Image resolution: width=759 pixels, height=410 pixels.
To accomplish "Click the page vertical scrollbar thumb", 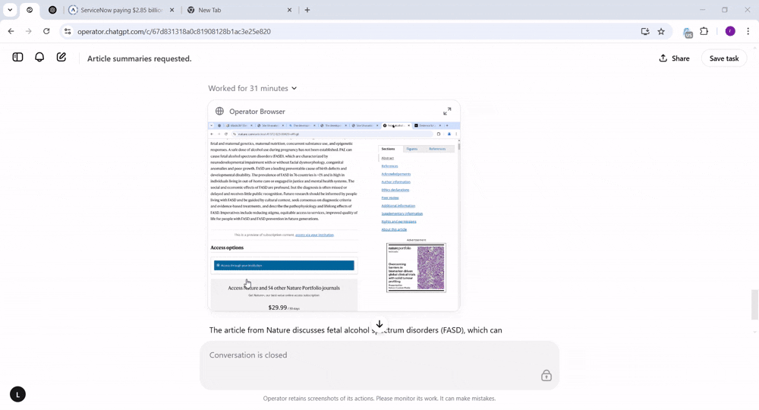I will coord(754,304).
